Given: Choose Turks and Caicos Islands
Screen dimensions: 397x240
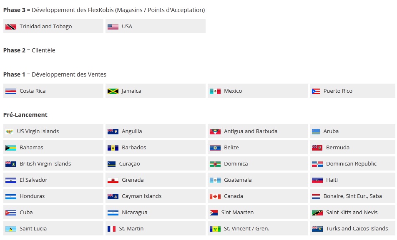Looking at the screenshot, I should point(352,228).
